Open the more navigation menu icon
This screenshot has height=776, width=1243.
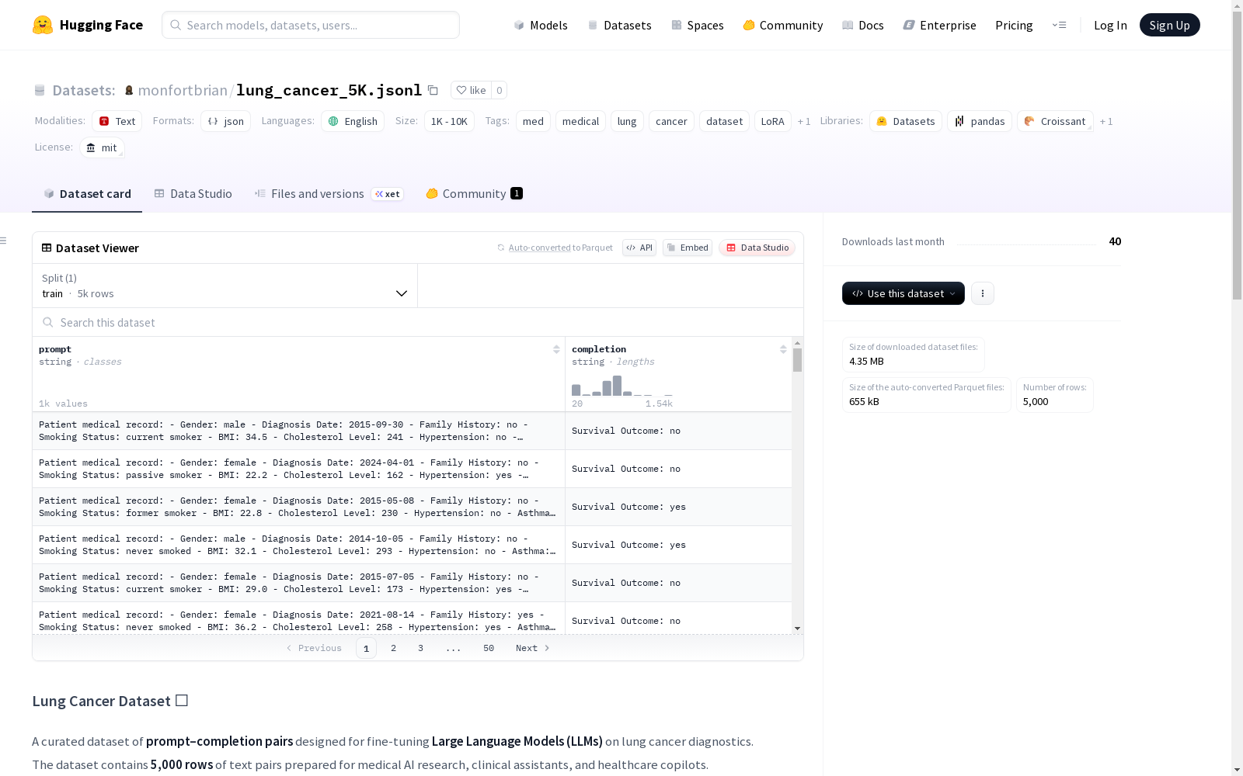coord(1059,25)
